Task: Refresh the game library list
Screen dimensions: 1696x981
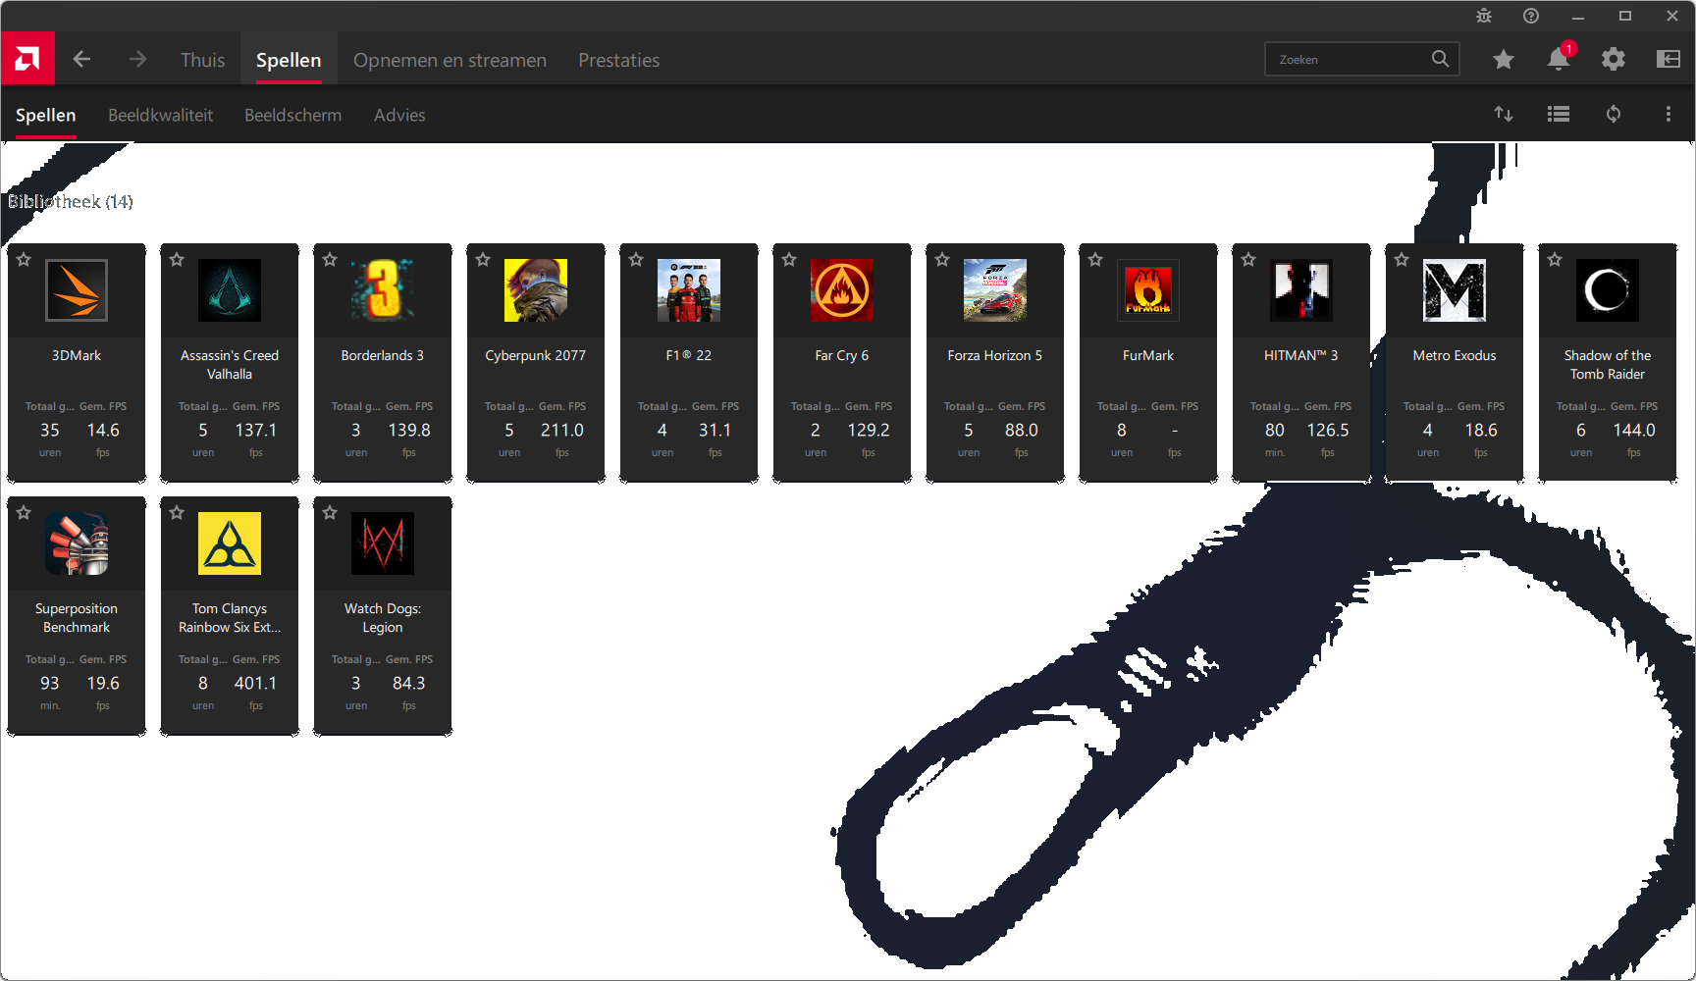Action: coord(1613,114)
